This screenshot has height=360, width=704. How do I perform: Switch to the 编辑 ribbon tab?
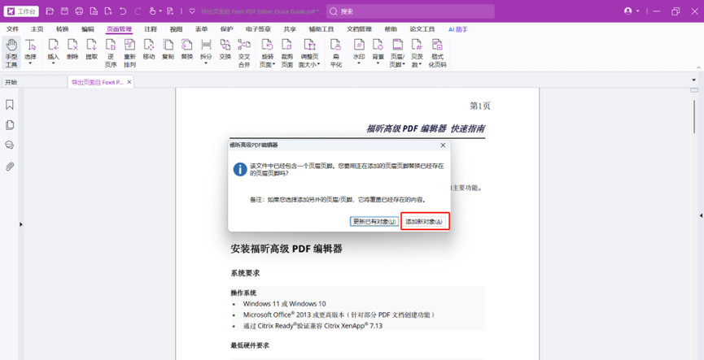(x=88, y=29)
